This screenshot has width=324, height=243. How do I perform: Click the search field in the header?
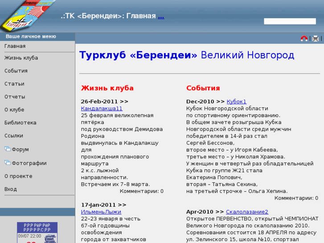[290, 21]
